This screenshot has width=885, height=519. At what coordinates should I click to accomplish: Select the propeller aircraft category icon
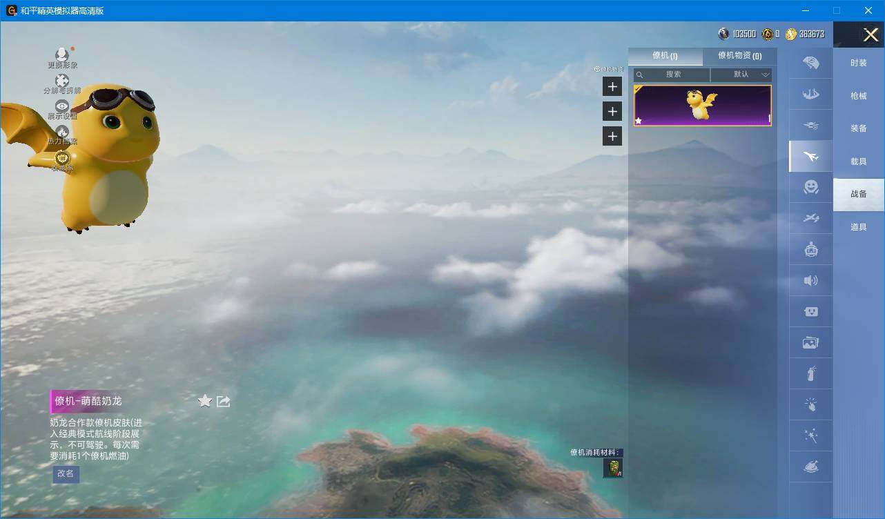pos(811,218)
